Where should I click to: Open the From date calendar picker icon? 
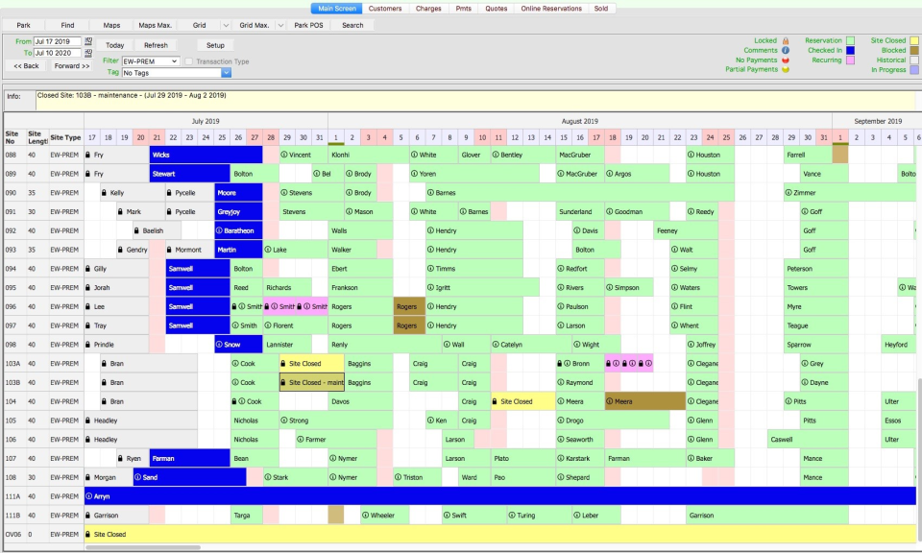coord(89,42)
